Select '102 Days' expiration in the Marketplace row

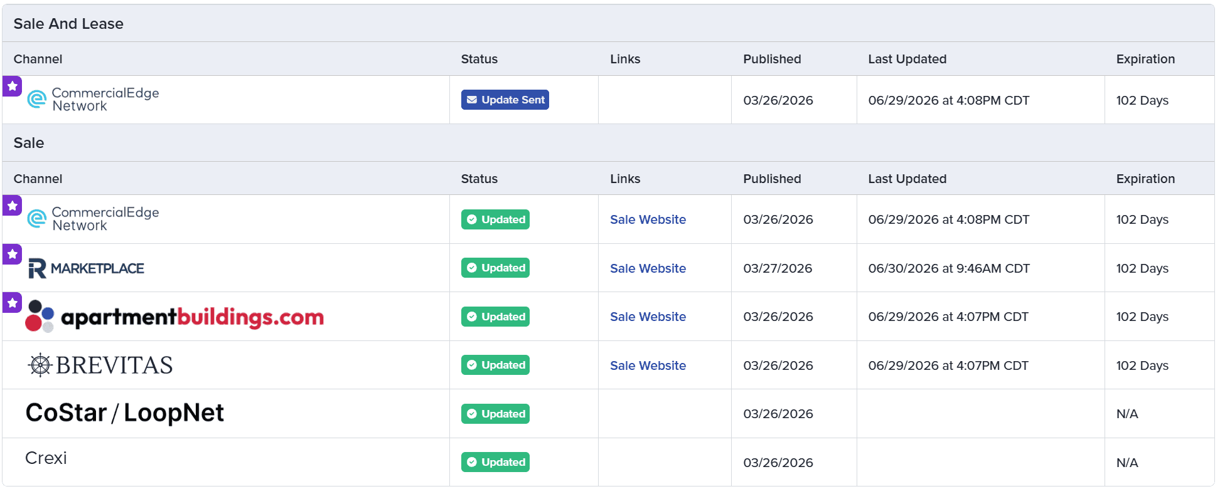coord(1142,268)
